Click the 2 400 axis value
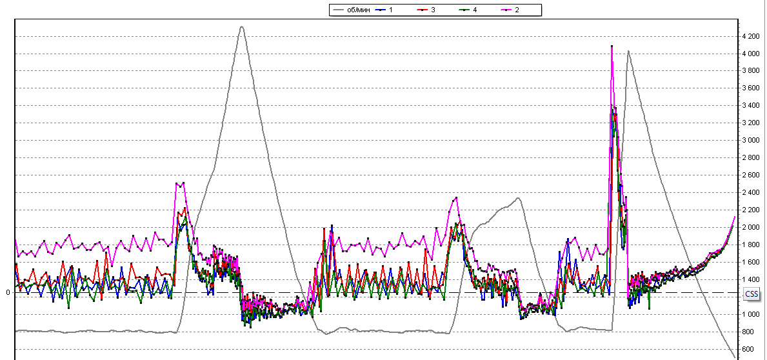The image size is (767, 360). [752, 193]
